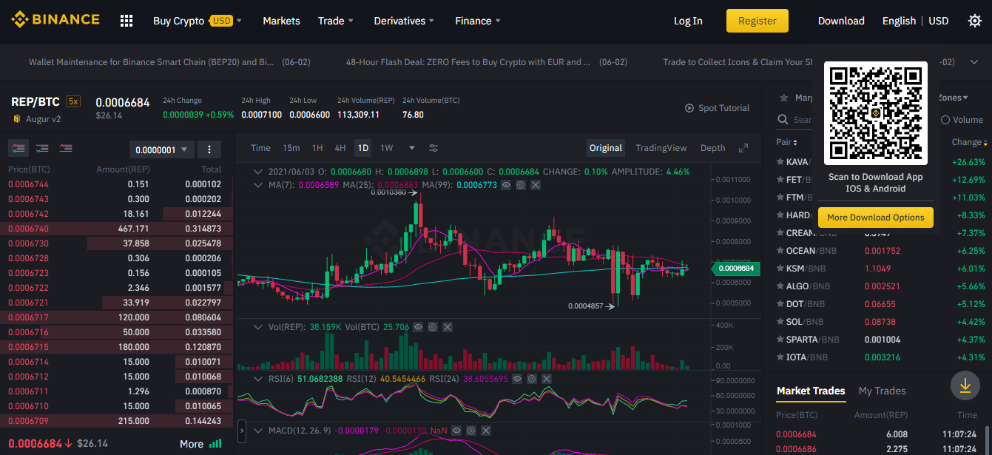Open RSI indicator settings
Screen dimensions: 992x455
point(532,379)
